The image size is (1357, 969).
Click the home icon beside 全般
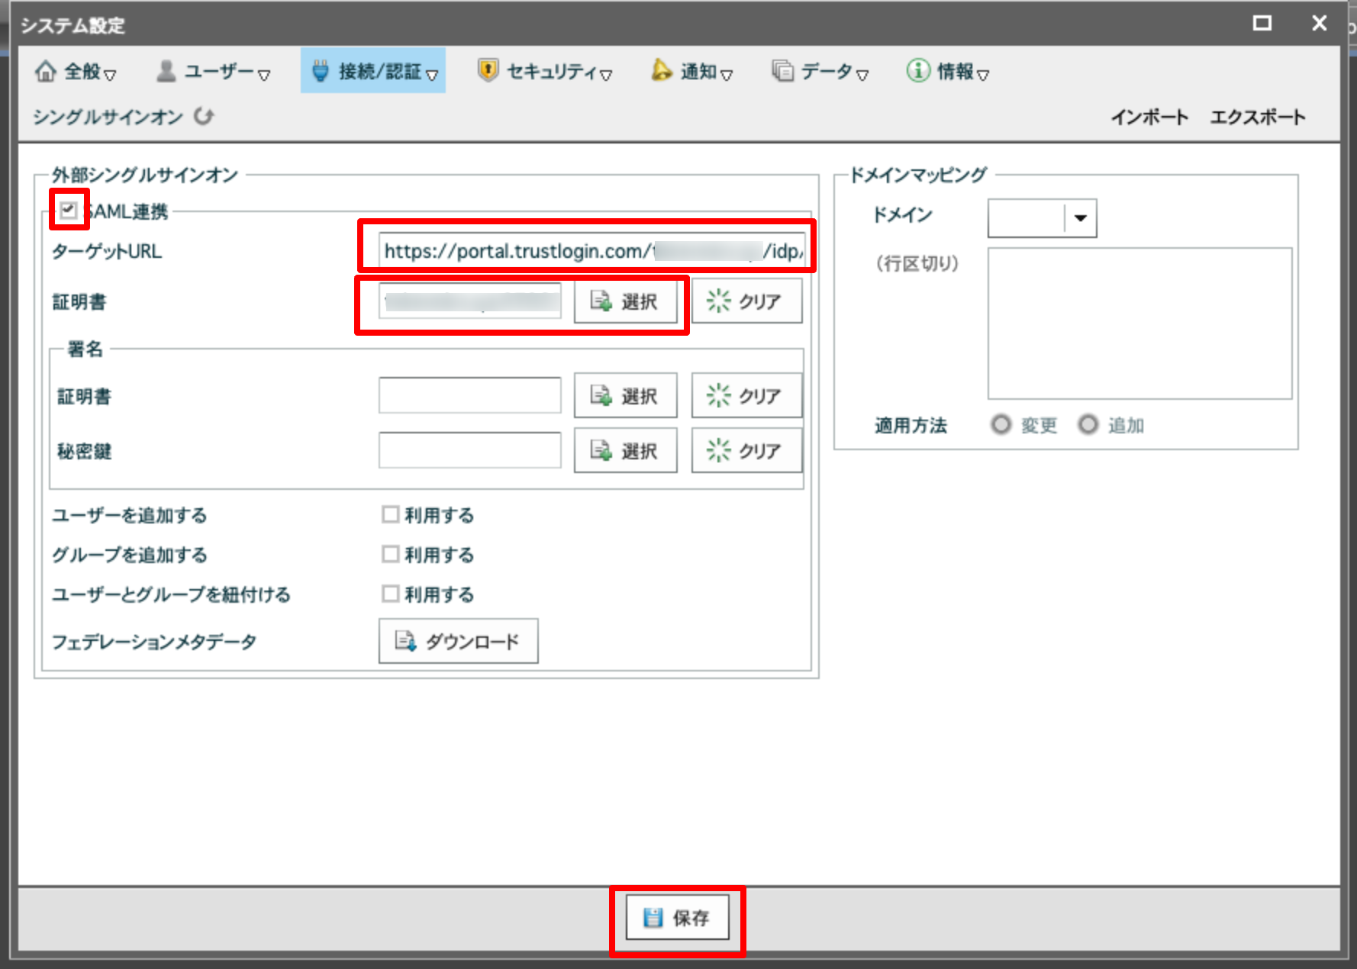[x=46, y=71]
